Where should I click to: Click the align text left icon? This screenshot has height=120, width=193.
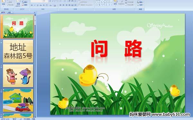click(x=60, y=5)
